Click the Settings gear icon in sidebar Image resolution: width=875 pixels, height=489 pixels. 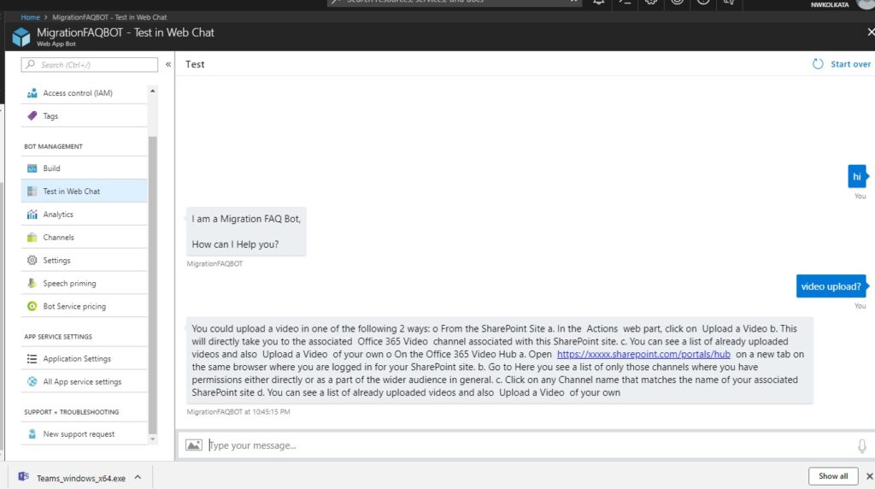[x=32, y=260]
